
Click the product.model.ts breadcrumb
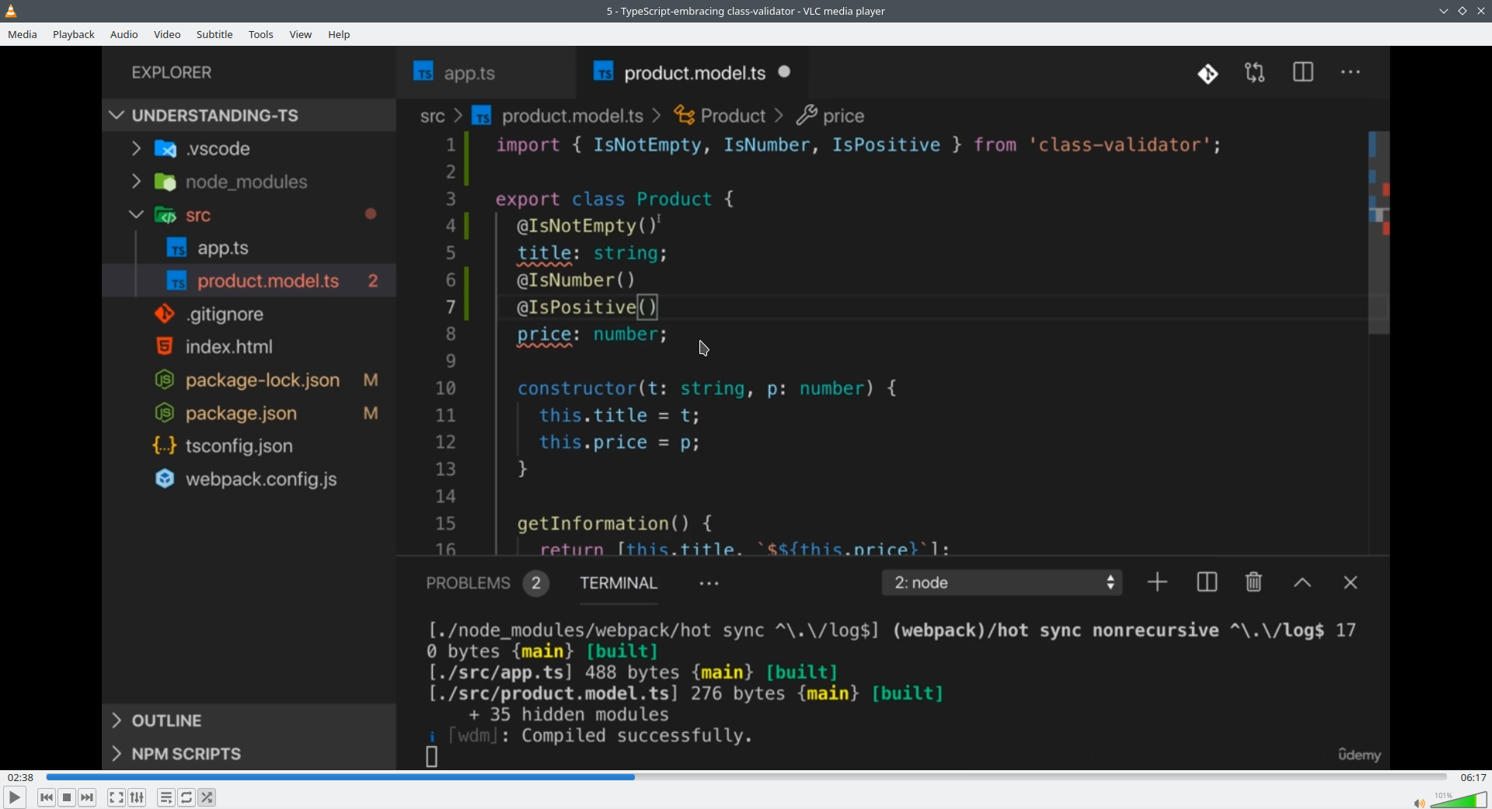click(559, 116)
